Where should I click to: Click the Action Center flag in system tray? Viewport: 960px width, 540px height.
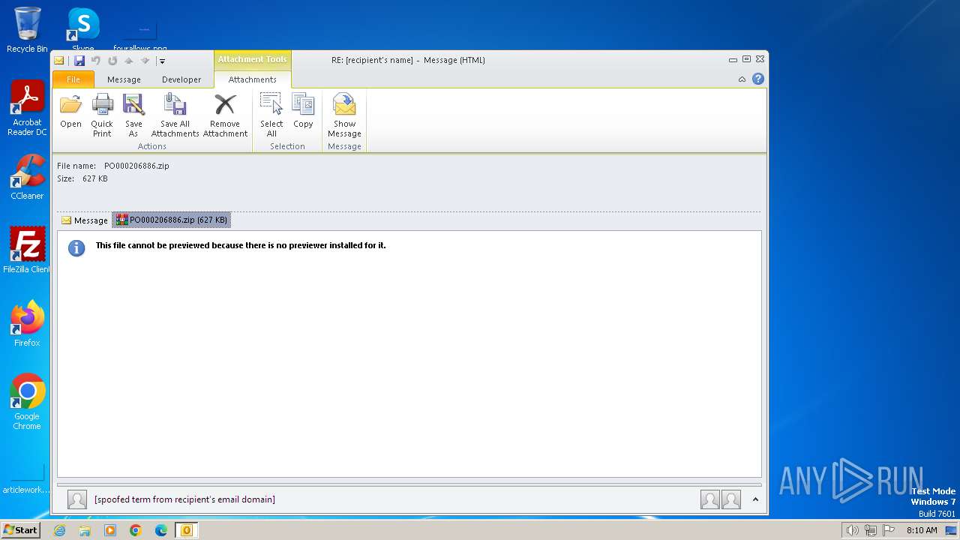tap(889, 530)
